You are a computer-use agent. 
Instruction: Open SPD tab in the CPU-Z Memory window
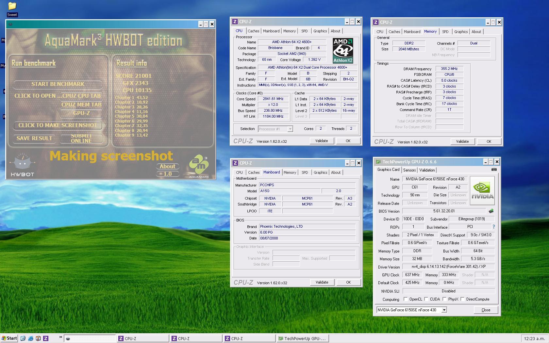click(x=445, y=32)
